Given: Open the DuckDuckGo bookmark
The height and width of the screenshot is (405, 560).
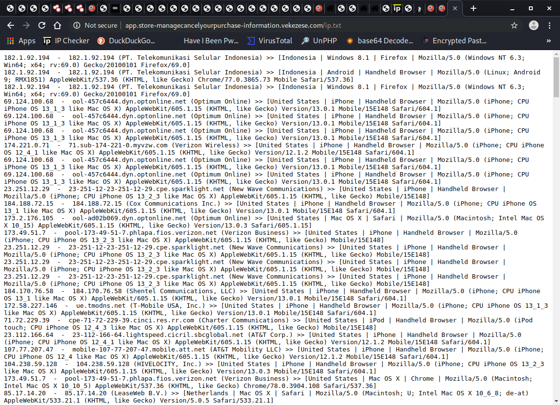Looking at the screenshot, I should 126,41.
